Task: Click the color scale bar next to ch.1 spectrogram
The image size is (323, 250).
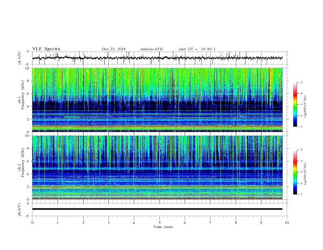Action: (295, 105)
